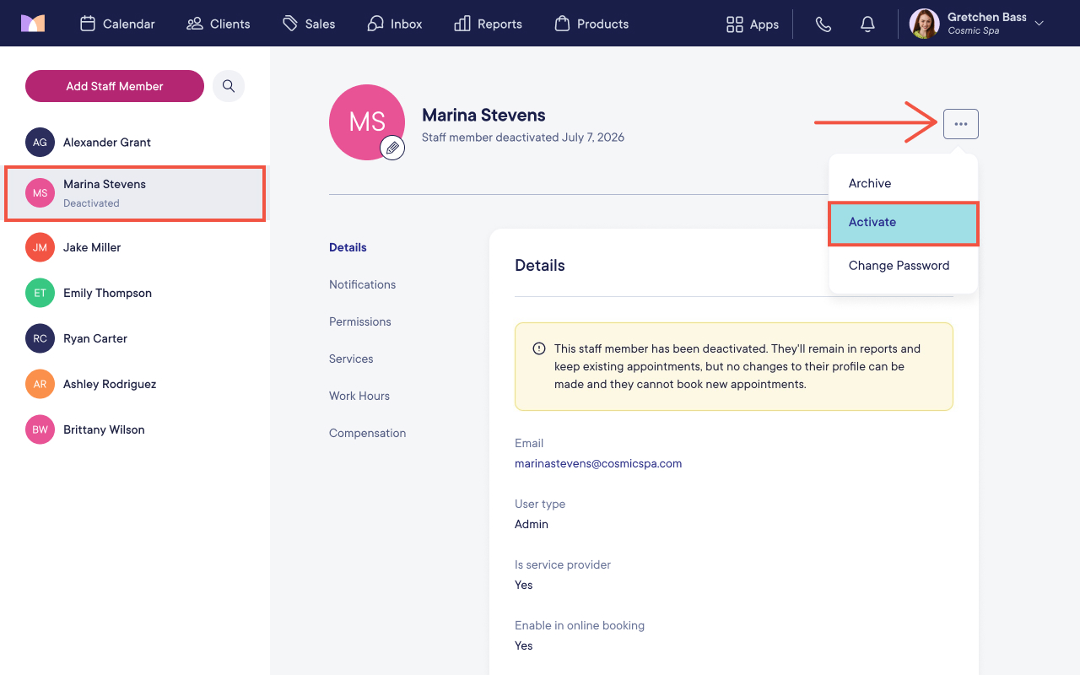
Task: Open the marinastevens@cosmicspa.com email link
Action: click(598, 463)
